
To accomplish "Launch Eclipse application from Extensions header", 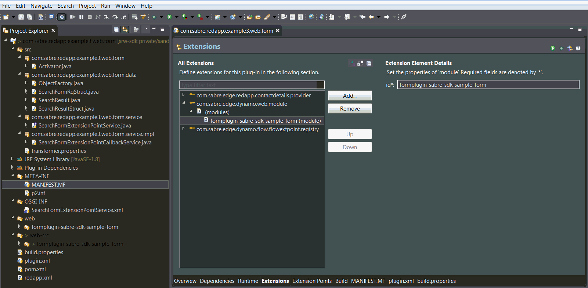I will [552, 48].
